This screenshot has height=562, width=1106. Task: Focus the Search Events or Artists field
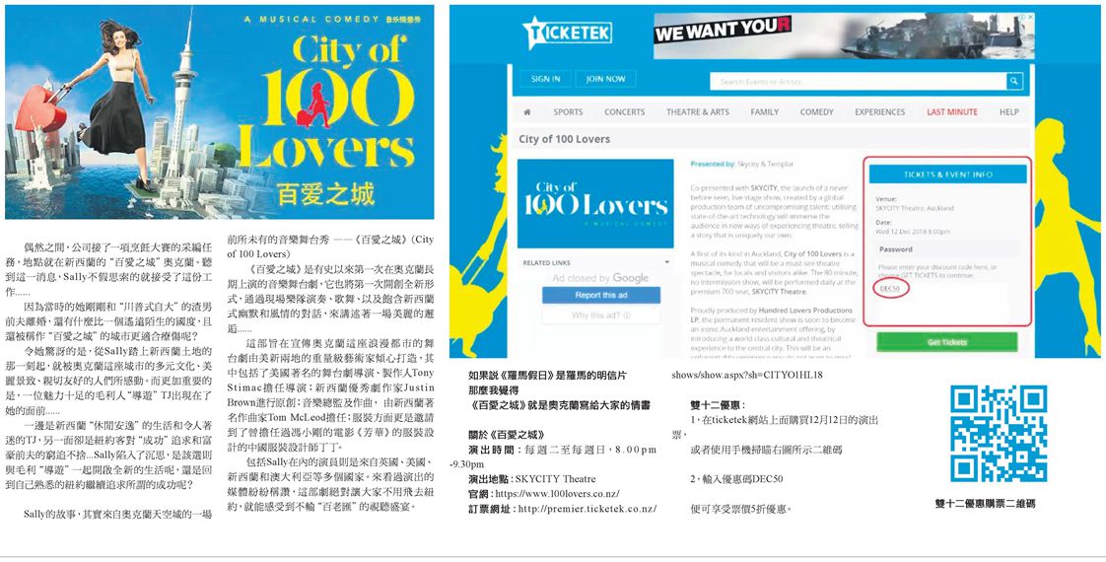click(859, 81)
